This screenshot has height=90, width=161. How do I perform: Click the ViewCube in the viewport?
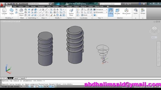154,29
